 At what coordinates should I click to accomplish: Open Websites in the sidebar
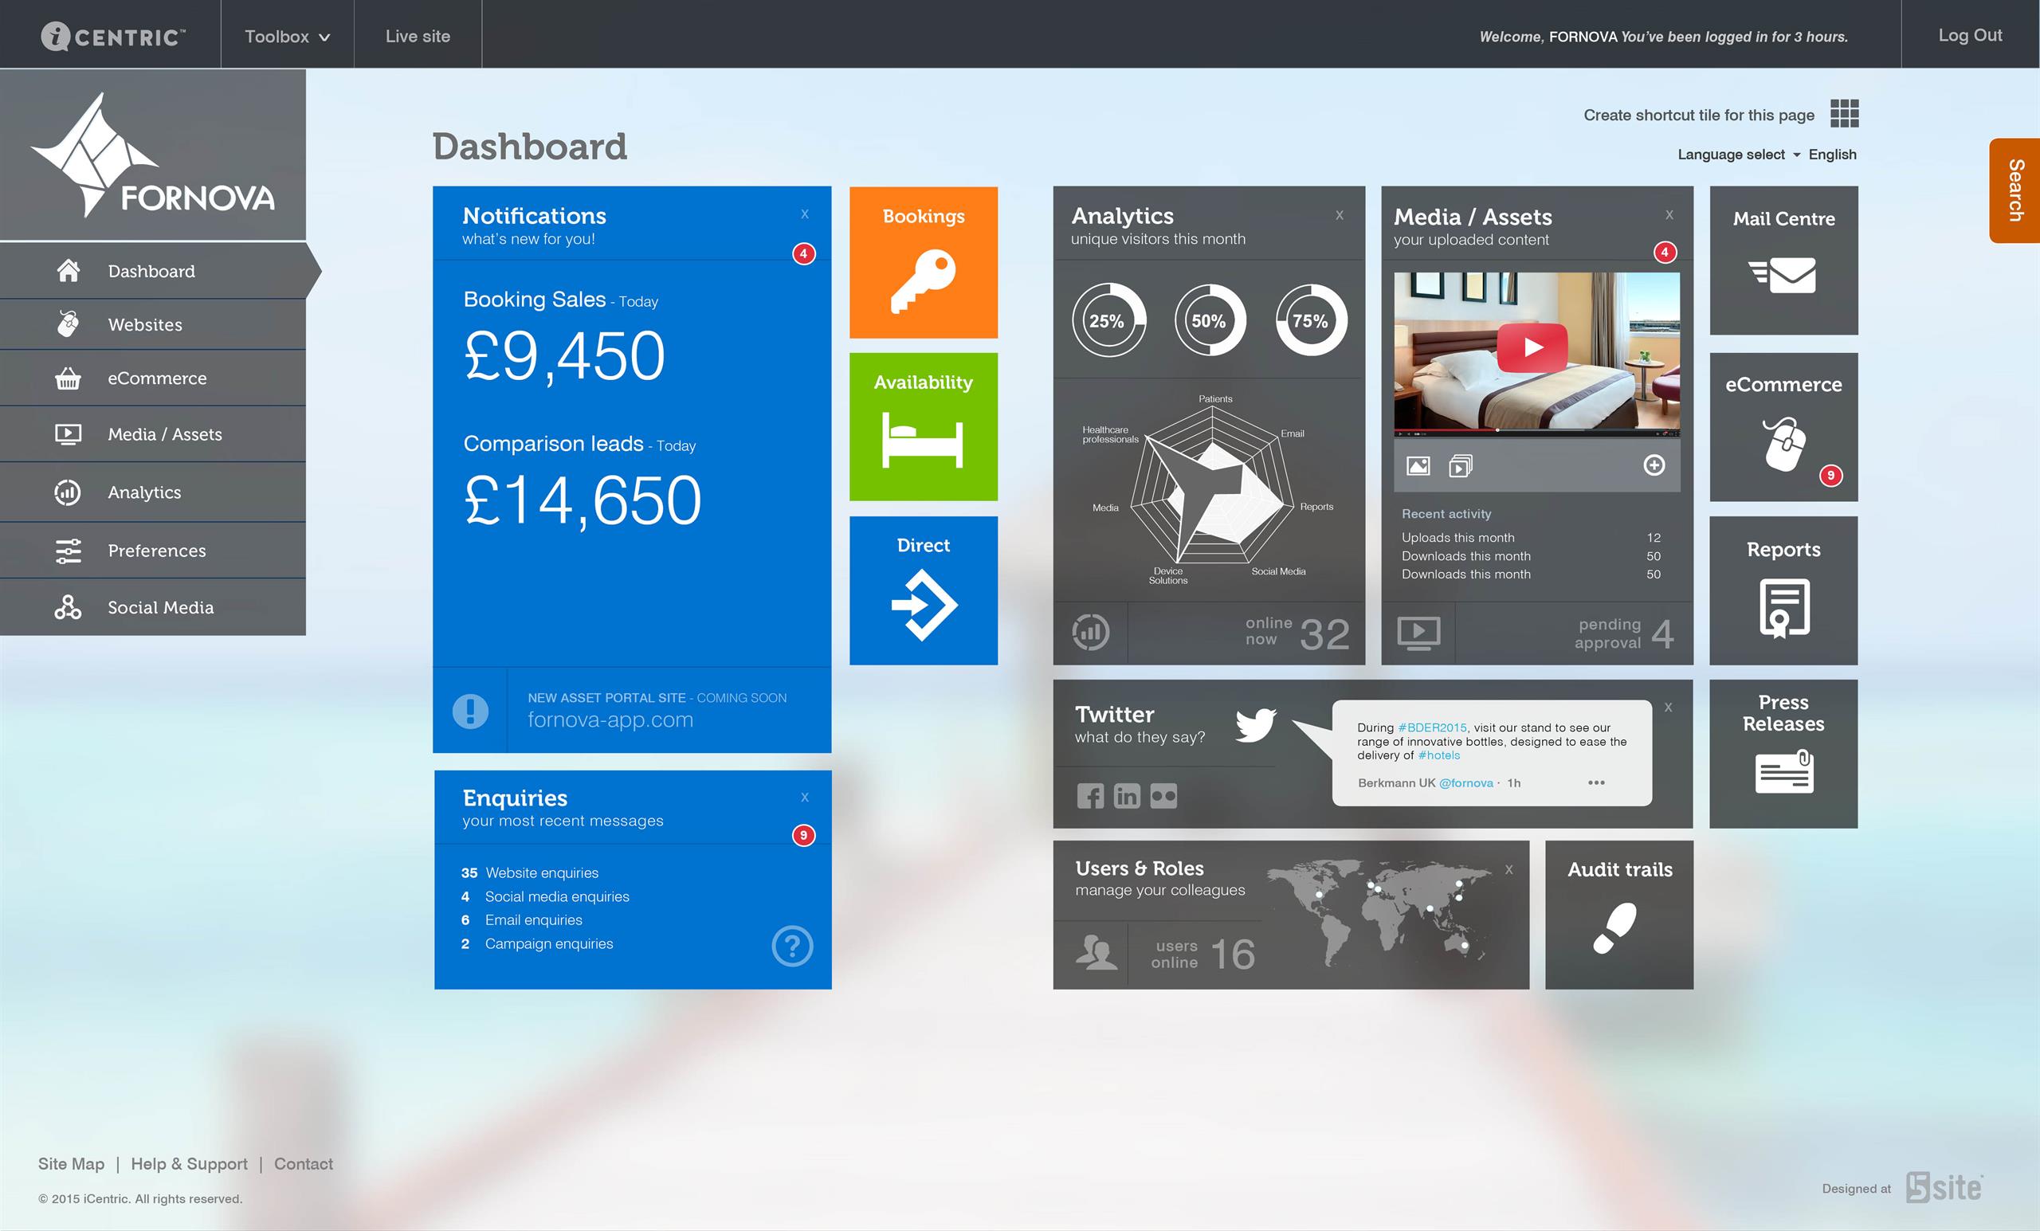click(x=153, y=324)
